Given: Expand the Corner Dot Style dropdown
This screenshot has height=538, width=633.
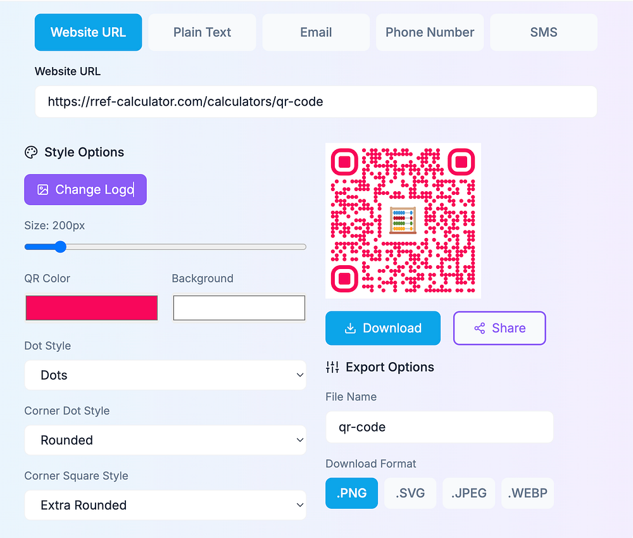Looking at the screenshot, I should click(x=165, y=441).
